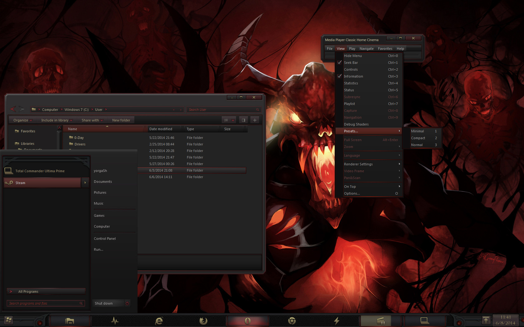Launch Firefox from the taskbar
The image size is (524, 327).
[203, 320]
